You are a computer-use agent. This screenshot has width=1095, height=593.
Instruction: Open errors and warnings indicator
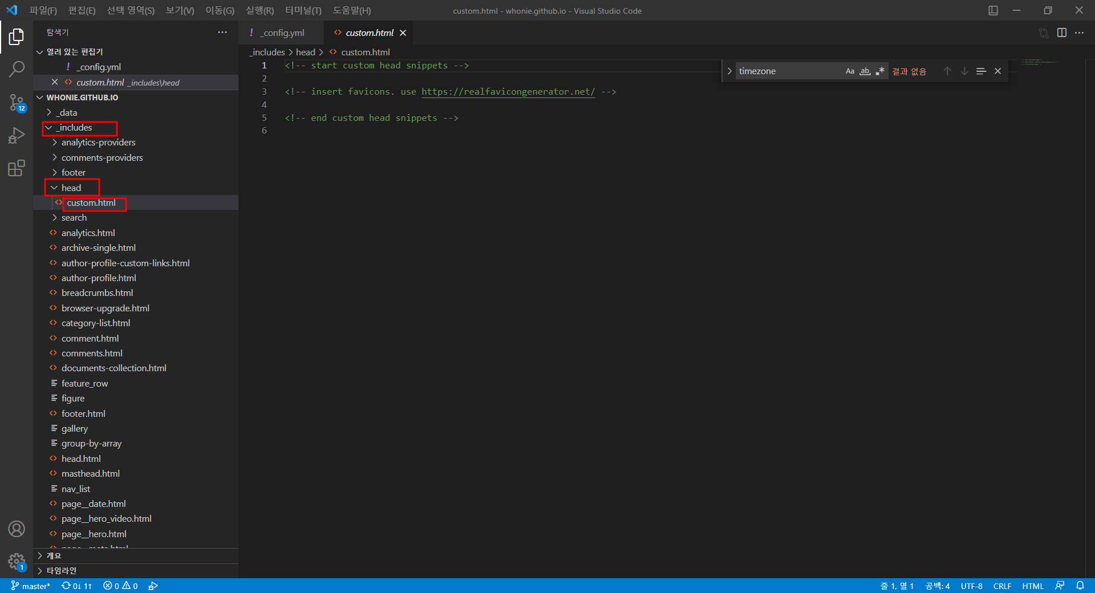pos(120,586)
